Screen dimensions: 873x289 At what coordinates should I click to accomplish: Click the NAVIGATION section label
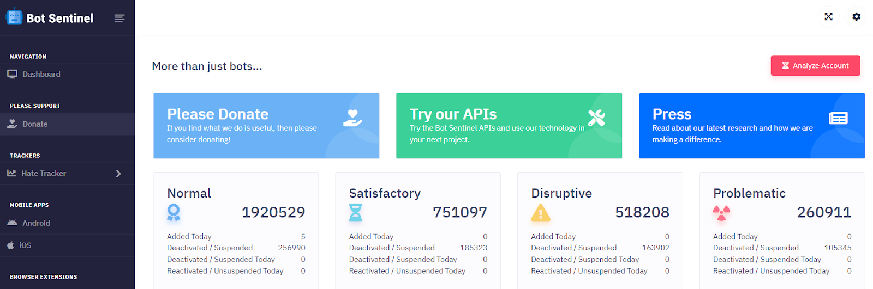pos(28,57)
